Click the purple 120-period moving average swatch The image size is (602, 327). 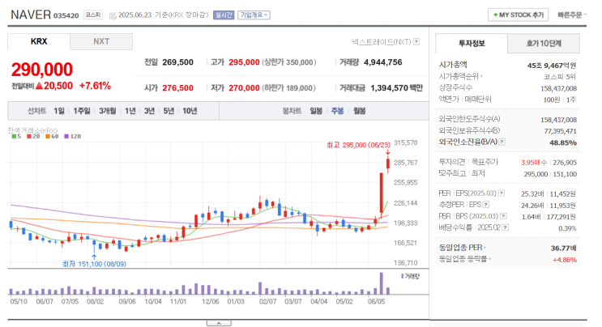point(66,136)
